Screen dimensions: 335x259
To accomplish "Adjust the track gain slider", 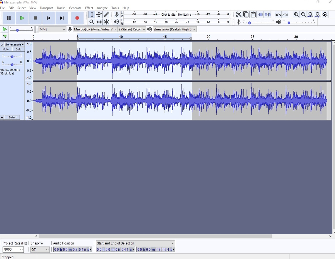I will click(12, 57).
